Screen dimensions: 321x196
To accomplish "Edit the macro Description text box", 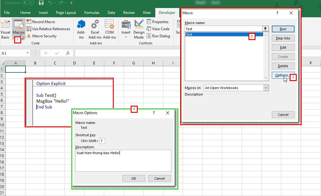I will tap(123, 160).
